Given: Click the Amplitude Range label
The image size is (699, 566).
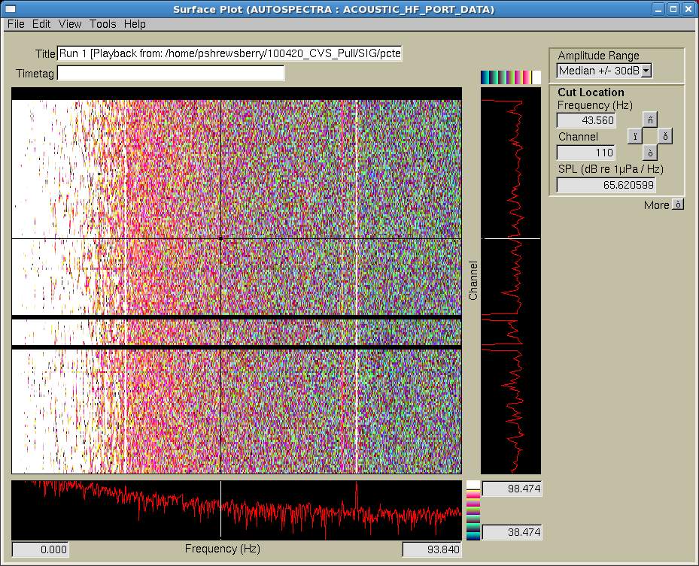Looking at the screenshot, I should pyautogui.click(x=598, y=56).
